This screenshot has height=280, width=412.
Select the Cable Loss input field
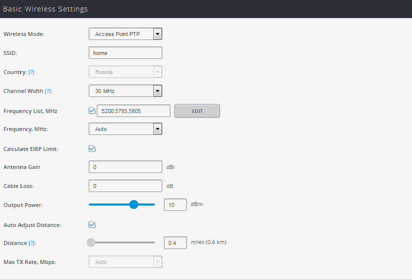point(125,186)
